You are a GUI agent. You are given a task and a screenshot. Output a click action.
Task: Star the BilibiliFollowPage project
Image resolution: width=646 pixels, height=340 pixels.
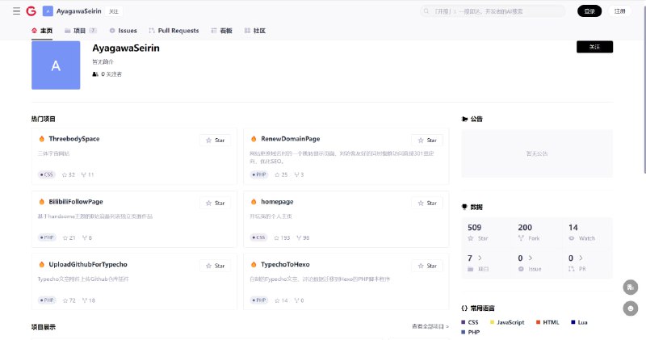click(215, 203)
